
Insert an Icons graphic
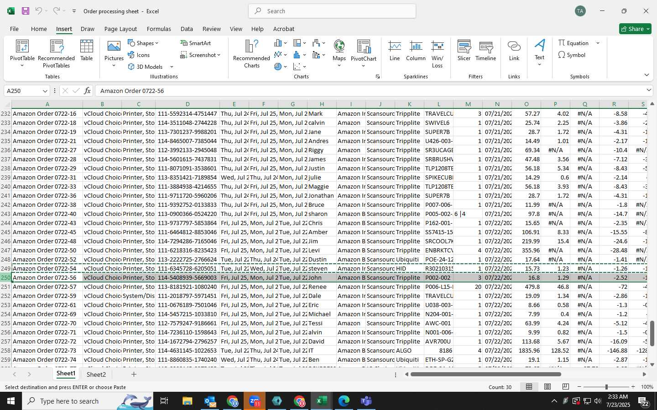pyautogui.click(x=139, y=55)
